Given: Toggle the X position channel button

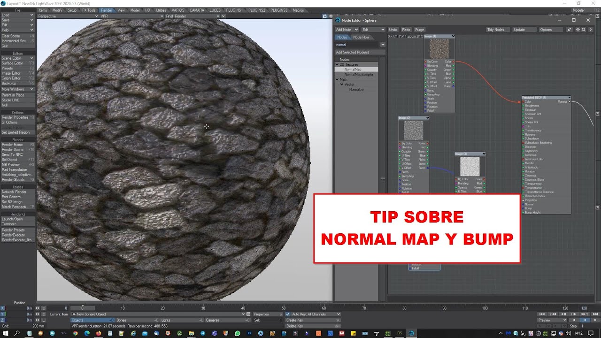Looking at the screenshot, I should point(3,308).
